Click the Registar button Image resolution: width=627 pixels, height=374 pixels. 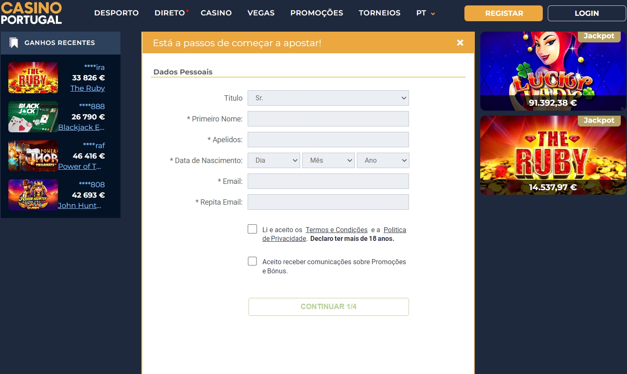[504, 13]
